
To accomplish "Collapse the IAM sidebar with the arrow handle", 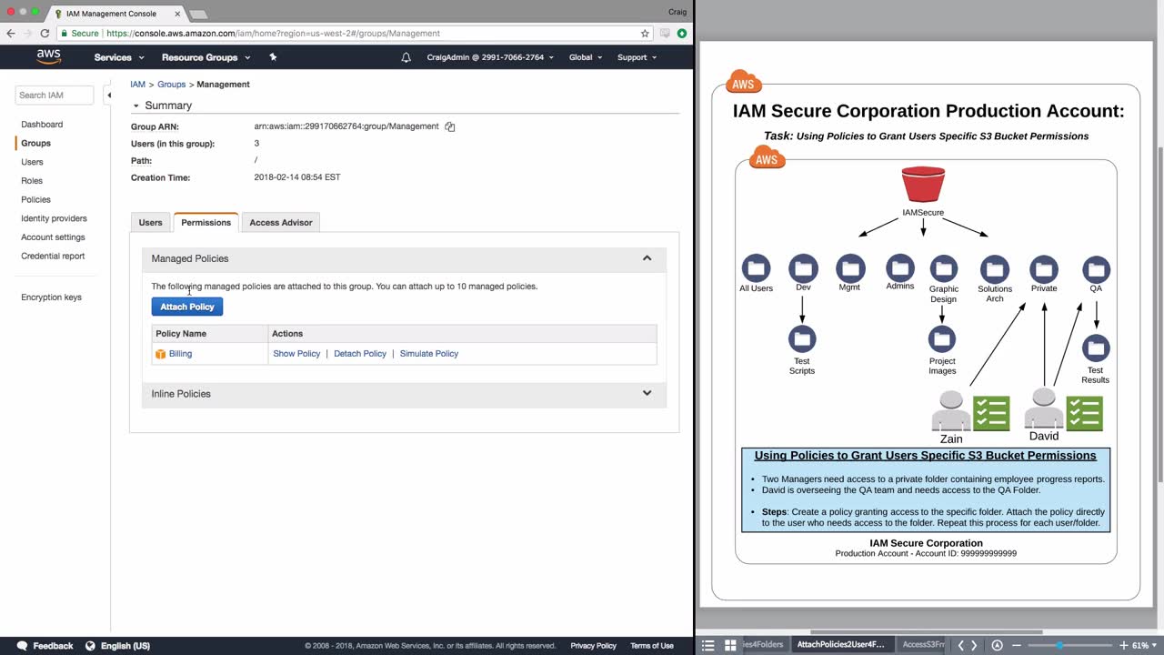I will coord(108,95).
